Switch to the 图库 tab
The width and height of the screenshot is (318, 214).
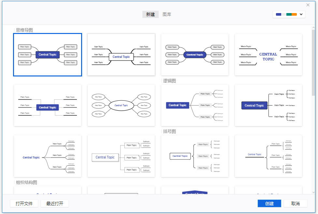[x=167, y=14]
